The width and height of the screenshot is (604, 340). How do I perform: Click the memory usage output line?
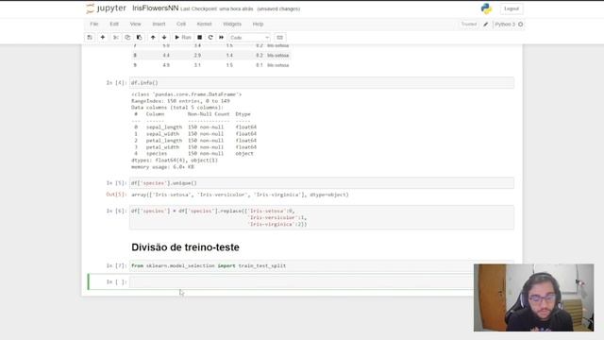[162, 167]
